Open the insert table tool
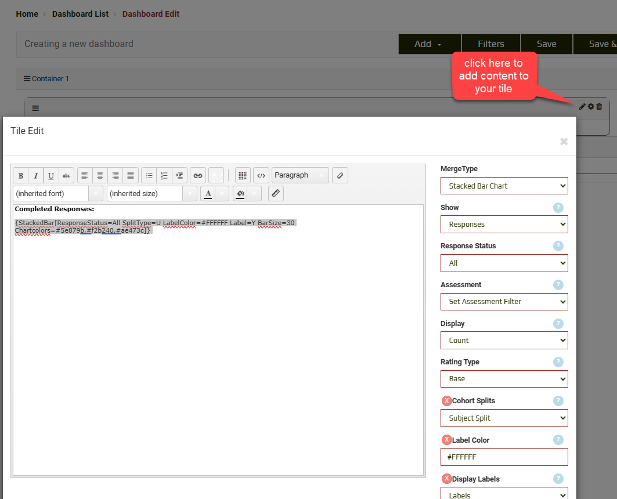The width and height of the screenshot is (617, 499). click(243, 175)
